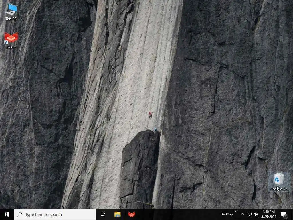Open the network status tray icon
The width and height of the screenshot is (293, 220).
coord(249,214)
